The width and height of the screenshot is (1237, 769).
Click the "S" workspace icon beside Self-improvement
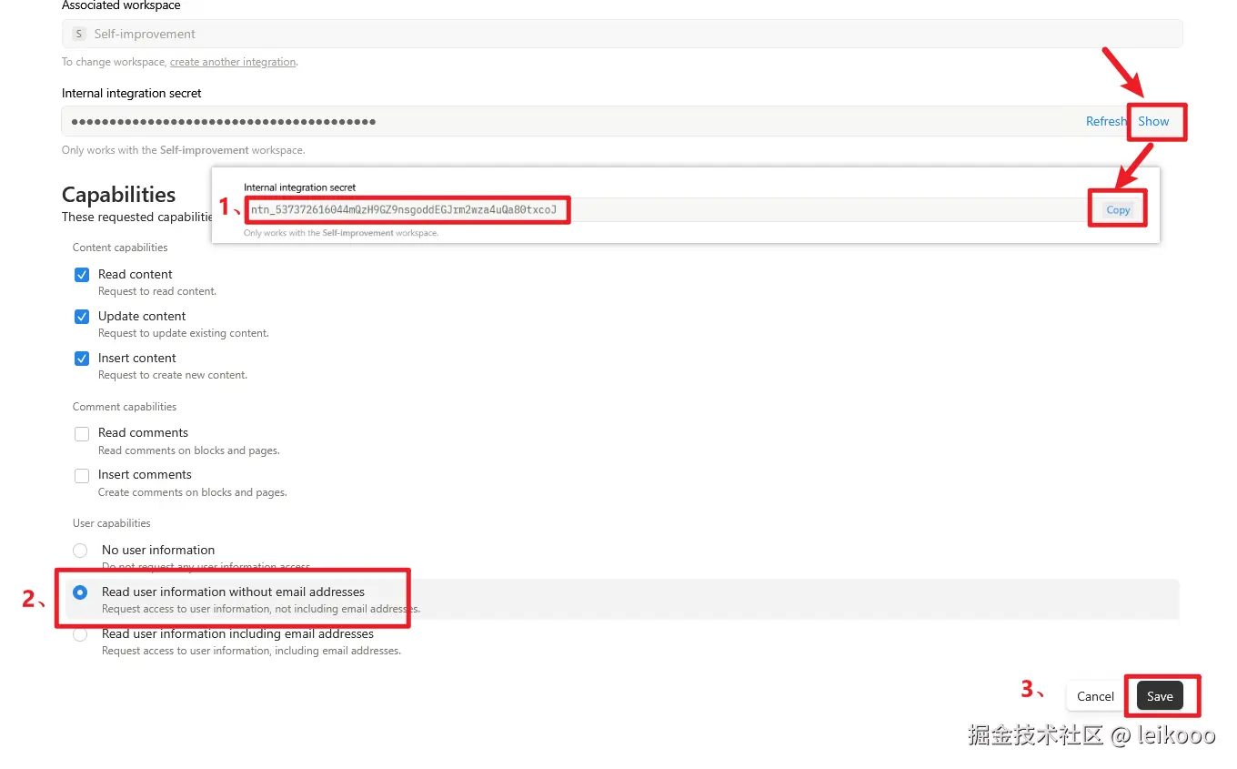coord(78,34)
